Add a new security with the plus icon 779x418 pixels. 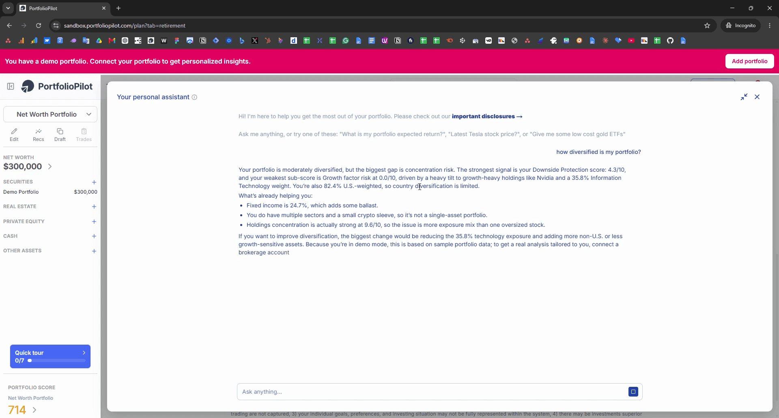point(94,182)
